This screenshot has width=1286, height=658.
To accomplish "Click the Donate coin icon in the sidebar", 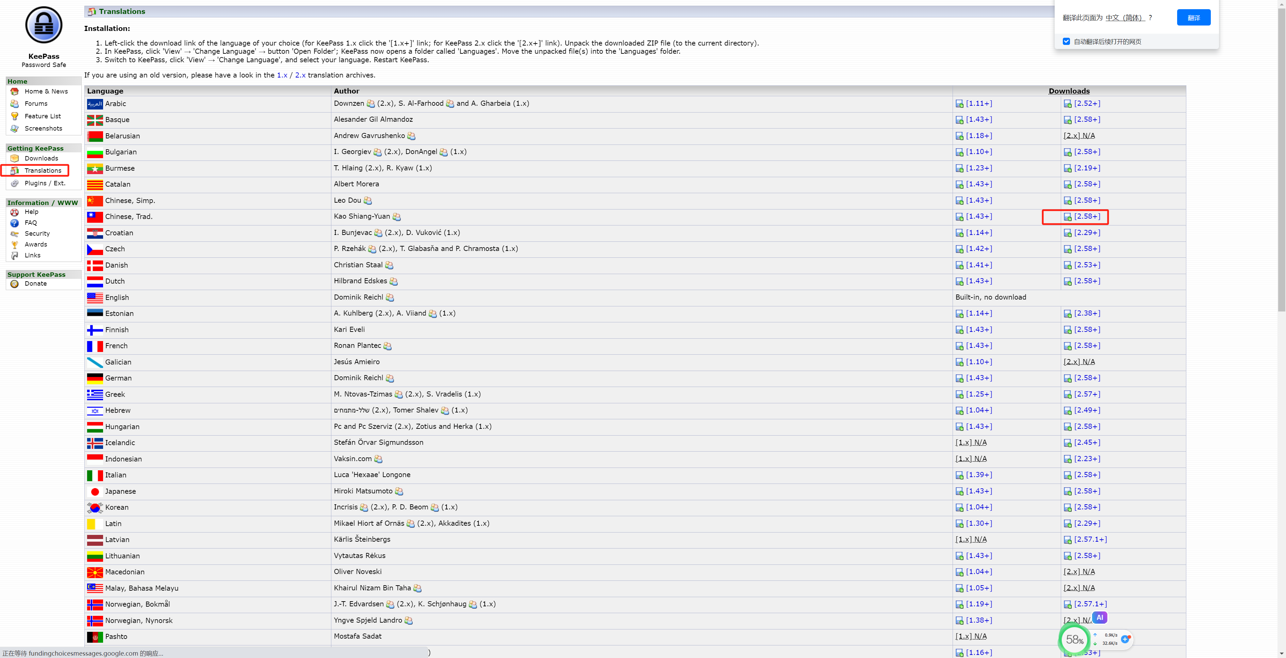I will (15, 284).
